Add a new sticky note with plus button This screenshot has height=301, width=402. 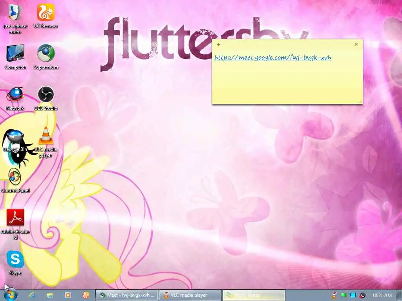pyautogui.click(x=218, y=45)
